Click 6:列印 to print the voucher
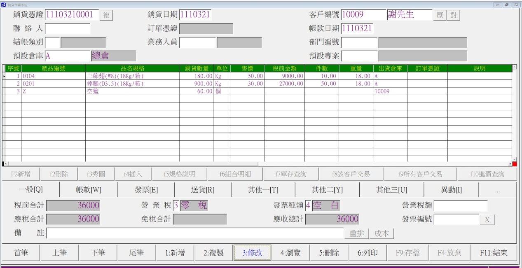522x268 pixels. tap(368, 253)
